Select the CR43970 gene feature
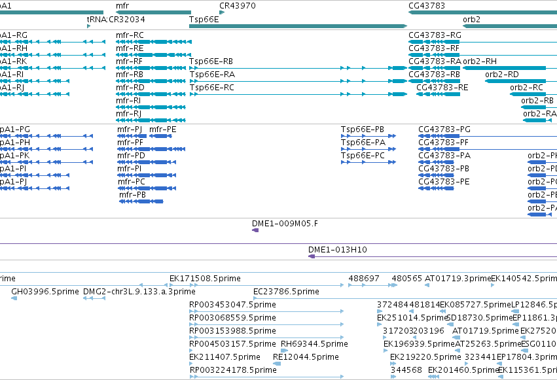The height and width of the screenshot is (380, 557). [x=222, y=12]
